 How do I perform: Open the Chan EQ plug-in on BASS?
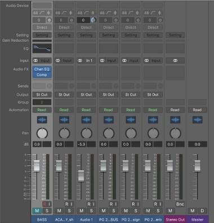[x=42, y=69]
